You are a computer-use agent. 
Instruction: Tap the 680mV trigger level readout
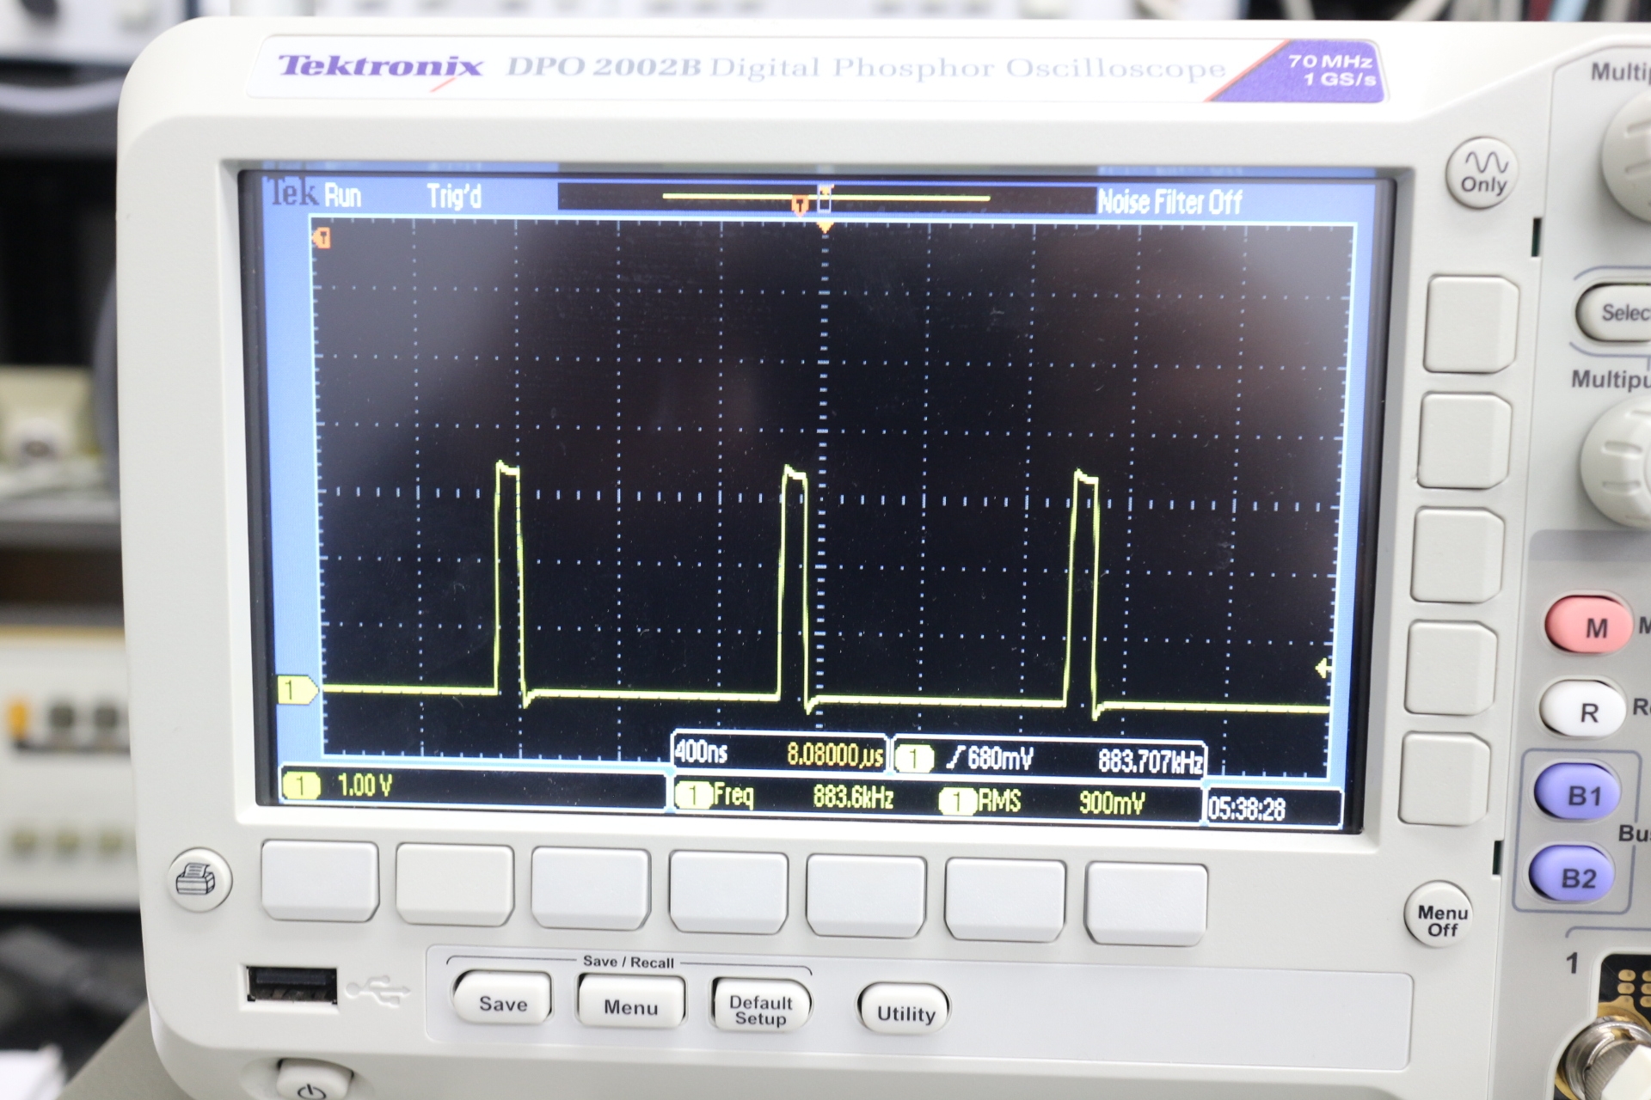pos(1000,758)
